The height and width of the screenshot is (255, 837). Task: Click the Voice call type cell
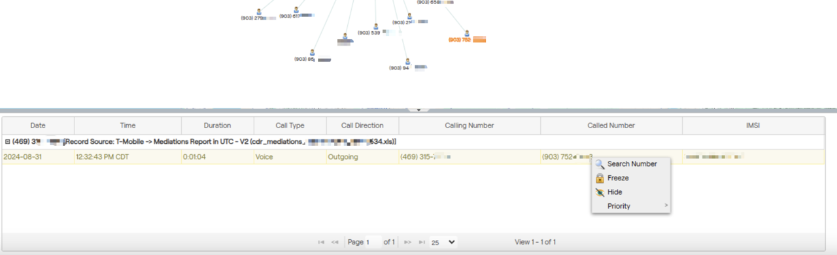tap(290, 157)
